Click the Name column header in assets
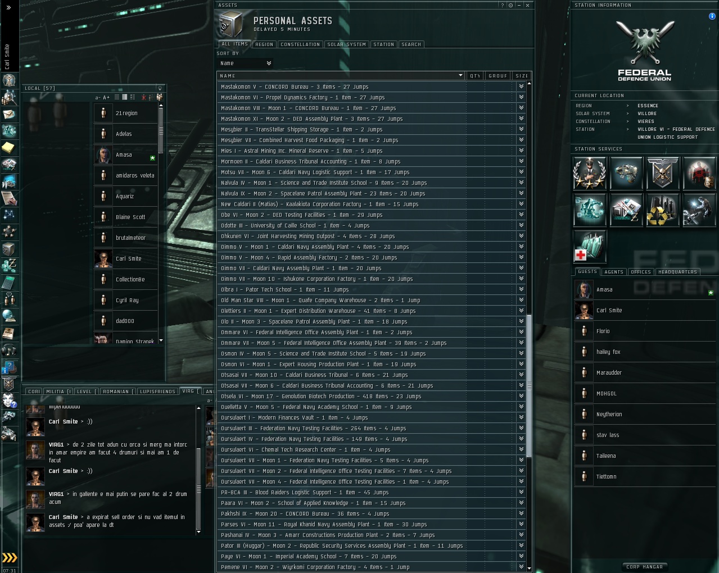The image size is (719, 573). [341, 76]
